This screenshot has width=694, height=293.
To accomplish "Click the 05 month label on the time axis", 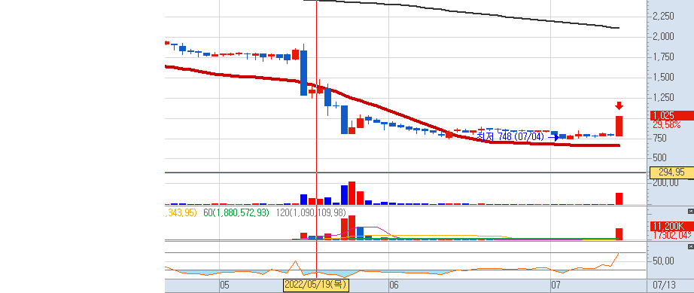I will point(224,285).
